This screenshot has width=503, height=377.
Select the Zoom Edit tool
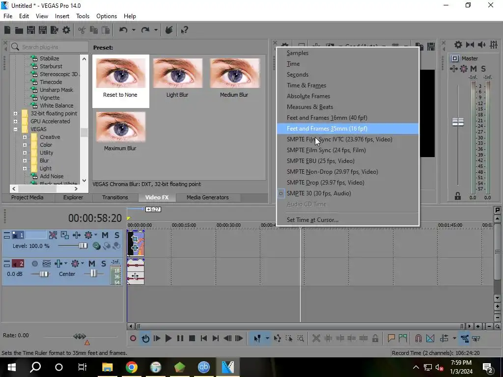click(301, 338)
